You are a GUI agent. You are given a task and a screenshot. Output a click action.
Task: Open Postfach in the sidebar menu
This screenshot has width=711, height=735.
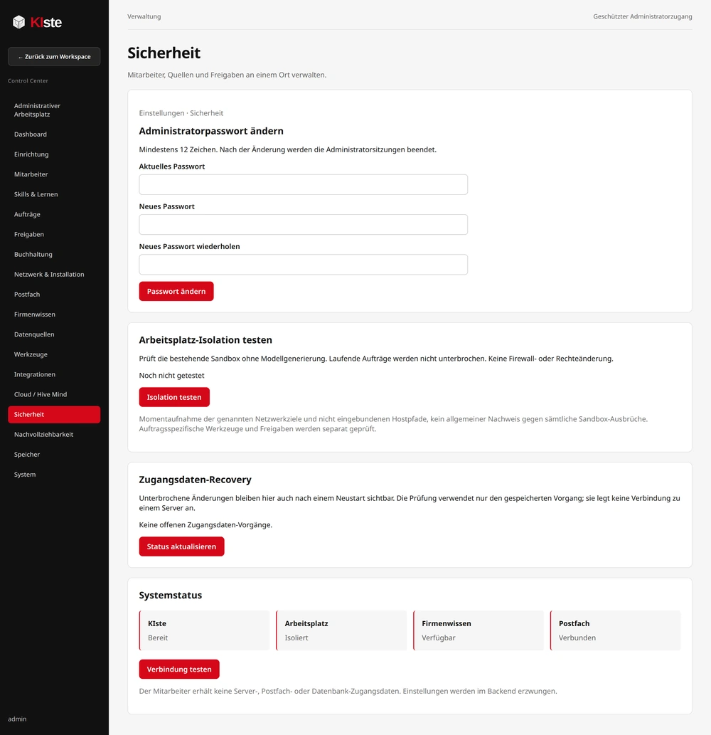pyautogui.click(x=54, y=295)
